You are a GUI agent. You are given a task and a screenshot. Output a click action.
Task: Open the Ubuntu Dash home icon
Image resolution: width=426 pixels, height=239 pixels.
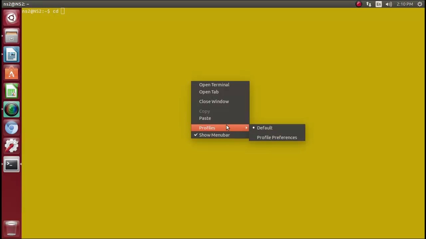11,18
